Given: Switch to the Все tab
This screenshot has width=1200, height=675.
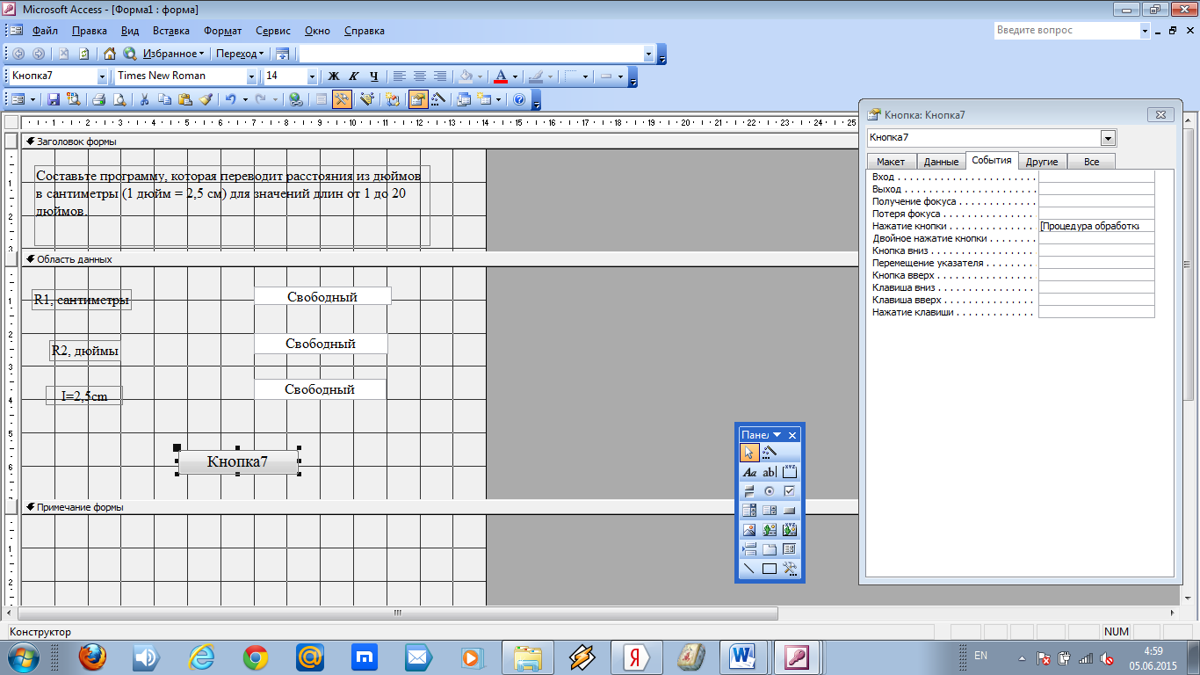Looking at the screenshot, I should coord(1091,162).
